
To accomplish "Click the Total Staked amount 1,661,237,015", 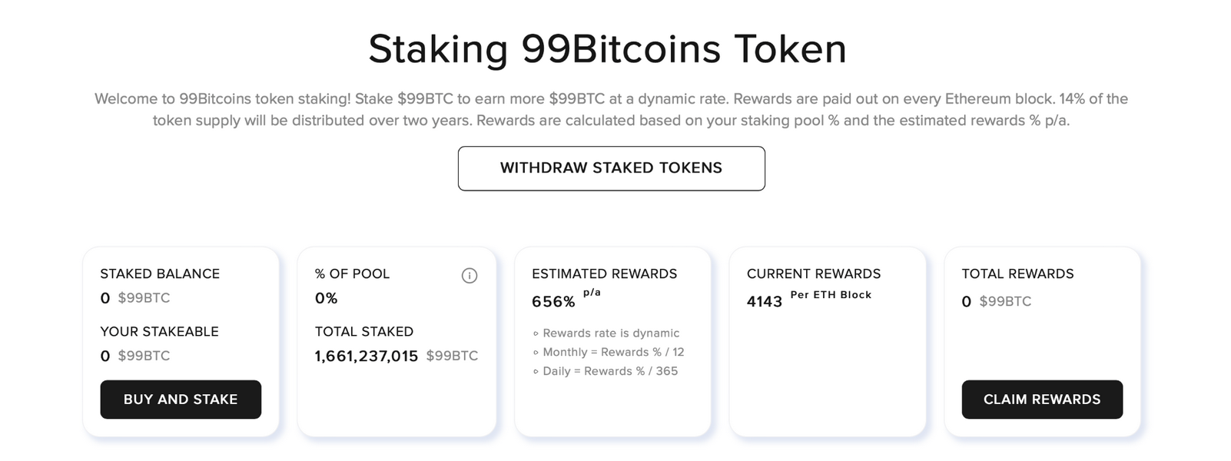I will 367,357.
